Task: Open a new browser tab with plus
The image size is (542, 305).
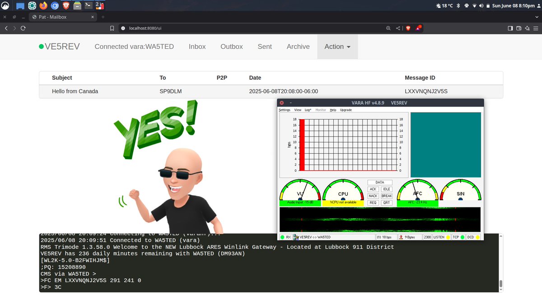Action: tap(103, 17)
